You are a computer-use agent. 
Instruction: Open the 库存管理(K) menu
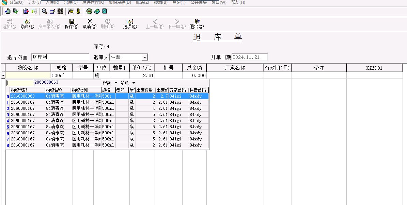click(93, 2)
